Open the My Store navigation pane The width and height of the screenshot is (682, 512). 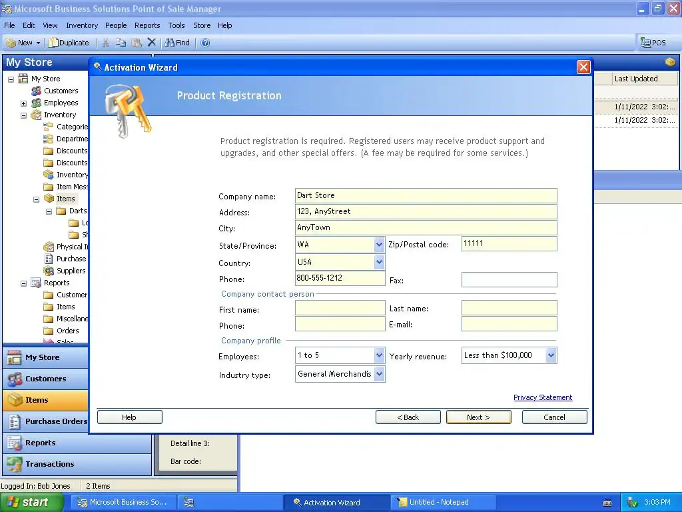(45, 357)
